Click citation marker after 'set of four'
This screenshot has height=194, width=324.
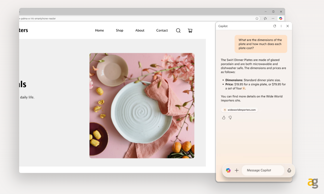tap(244, 89)
